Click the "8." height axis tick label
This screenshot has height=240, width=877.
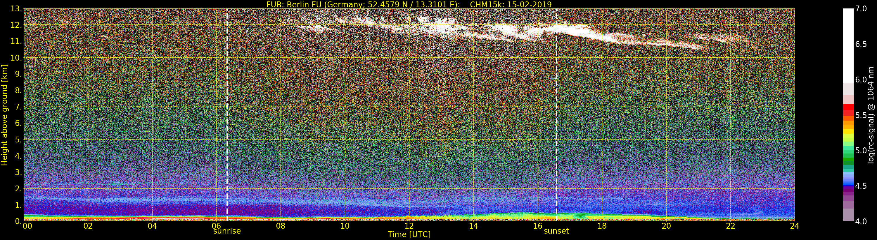[x=18, y=91]
